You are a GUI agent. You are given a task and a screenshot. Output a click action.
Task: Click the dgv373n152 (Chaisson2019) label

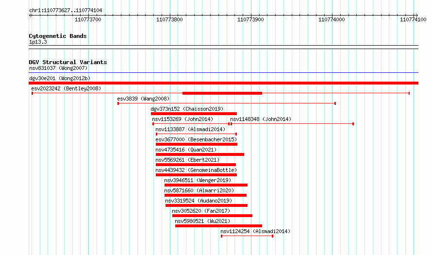click(187, 109)
